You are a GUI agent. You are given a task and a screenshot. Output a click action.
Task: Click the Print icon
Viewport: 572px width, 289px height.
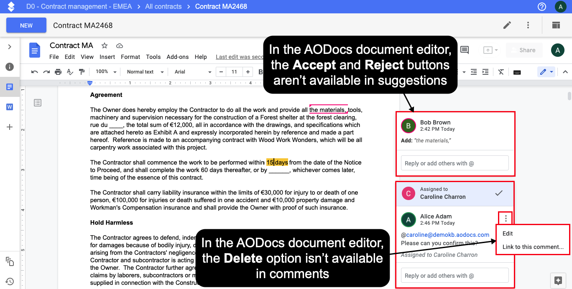pos(58,72)
